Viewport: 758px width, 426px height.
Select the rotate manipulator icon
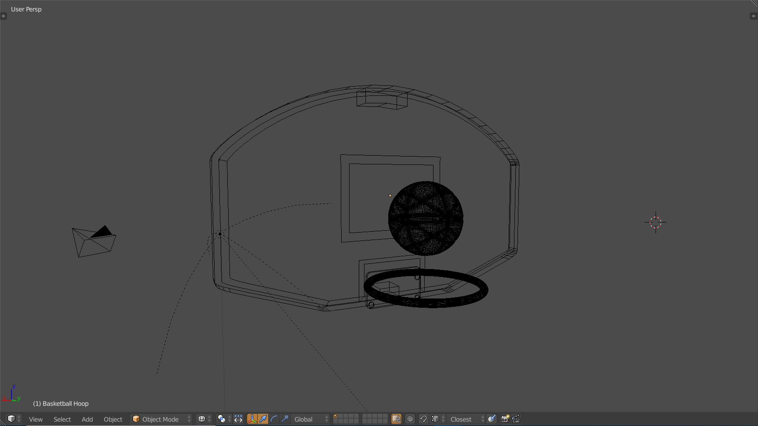tap(273, 419)
